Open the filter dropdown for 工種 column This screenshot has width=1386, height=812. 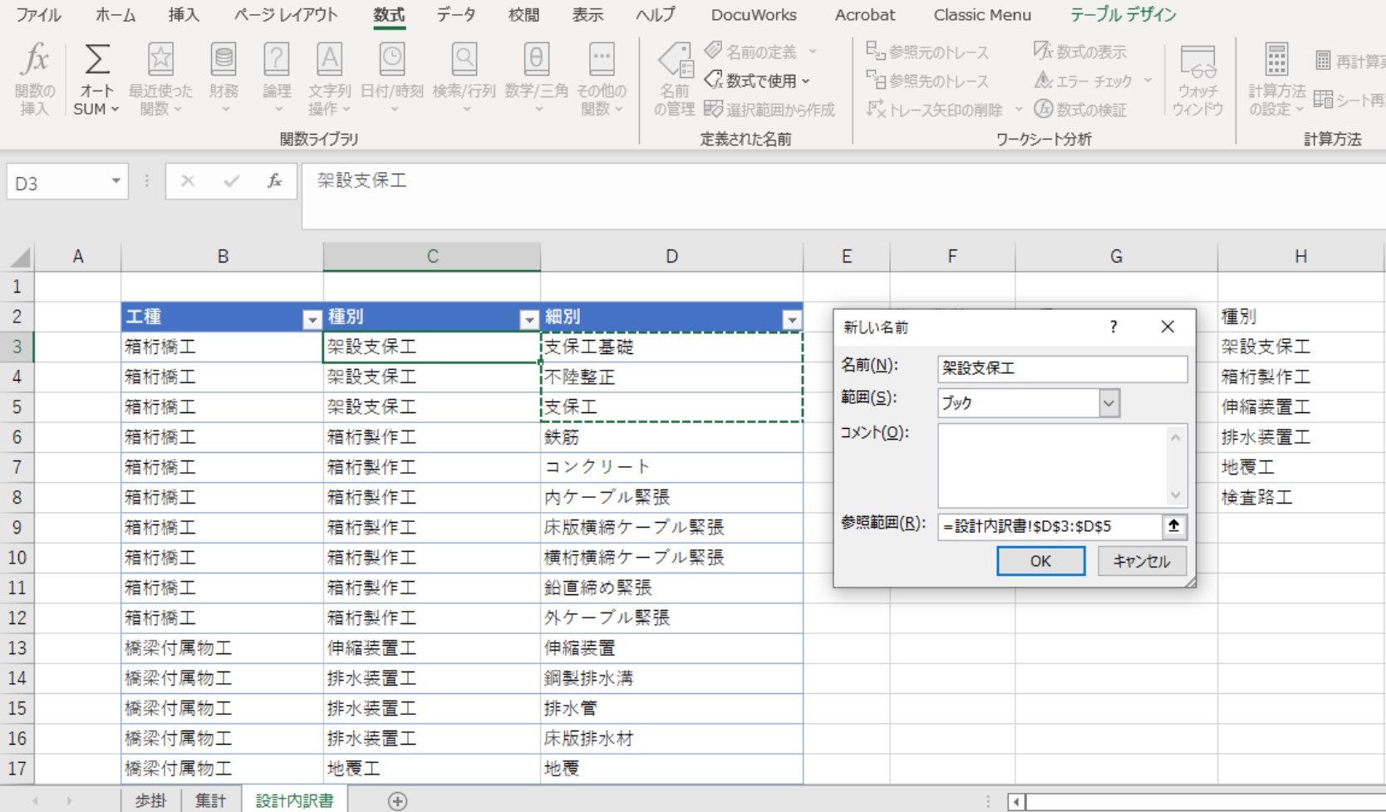[312, 319]
